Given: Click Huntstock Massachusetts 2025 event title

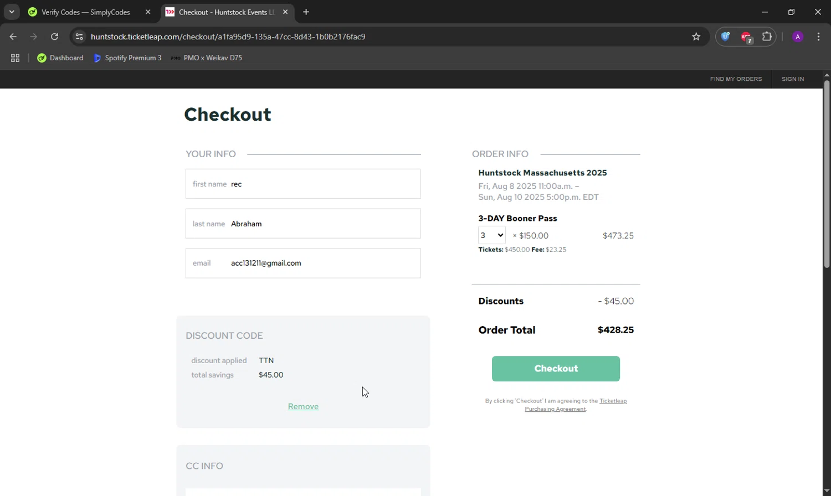Looking at the screenshot, I should pyautogui.click(x=542, y=173).
